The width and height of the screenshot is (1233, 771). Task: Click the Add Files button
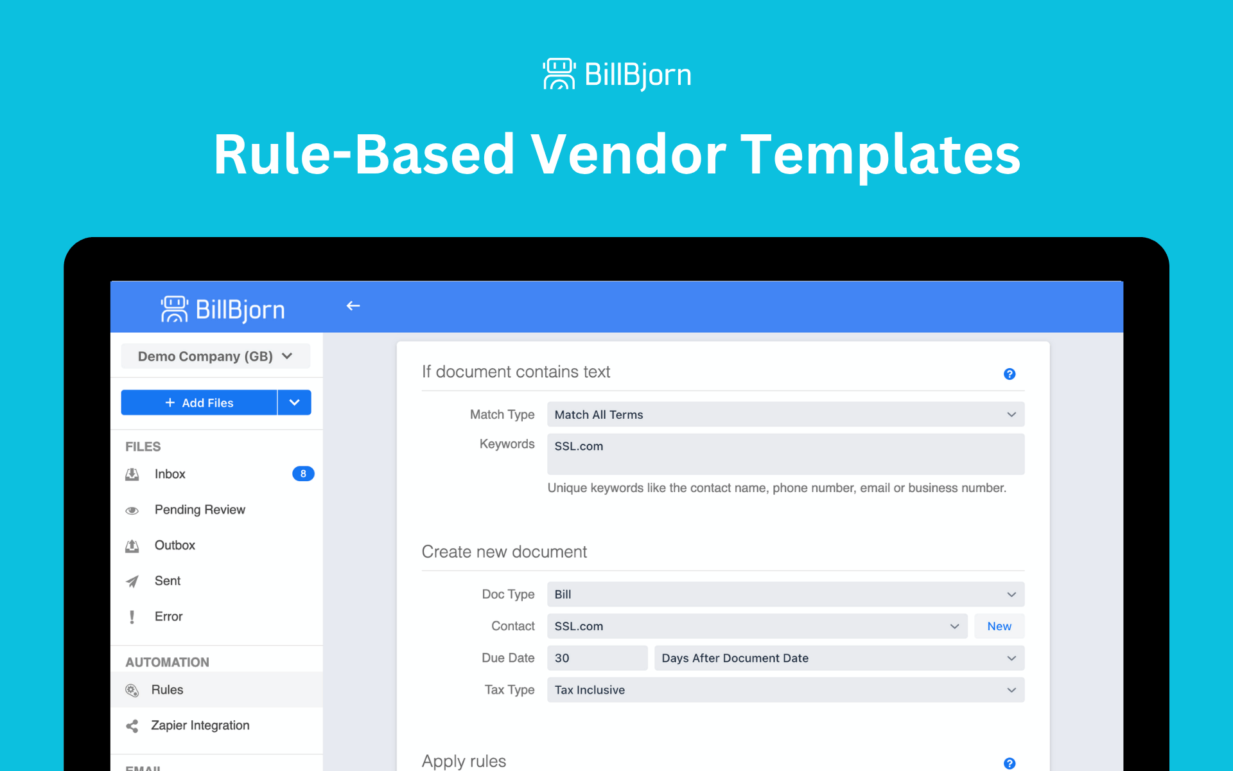pos(199,403)
